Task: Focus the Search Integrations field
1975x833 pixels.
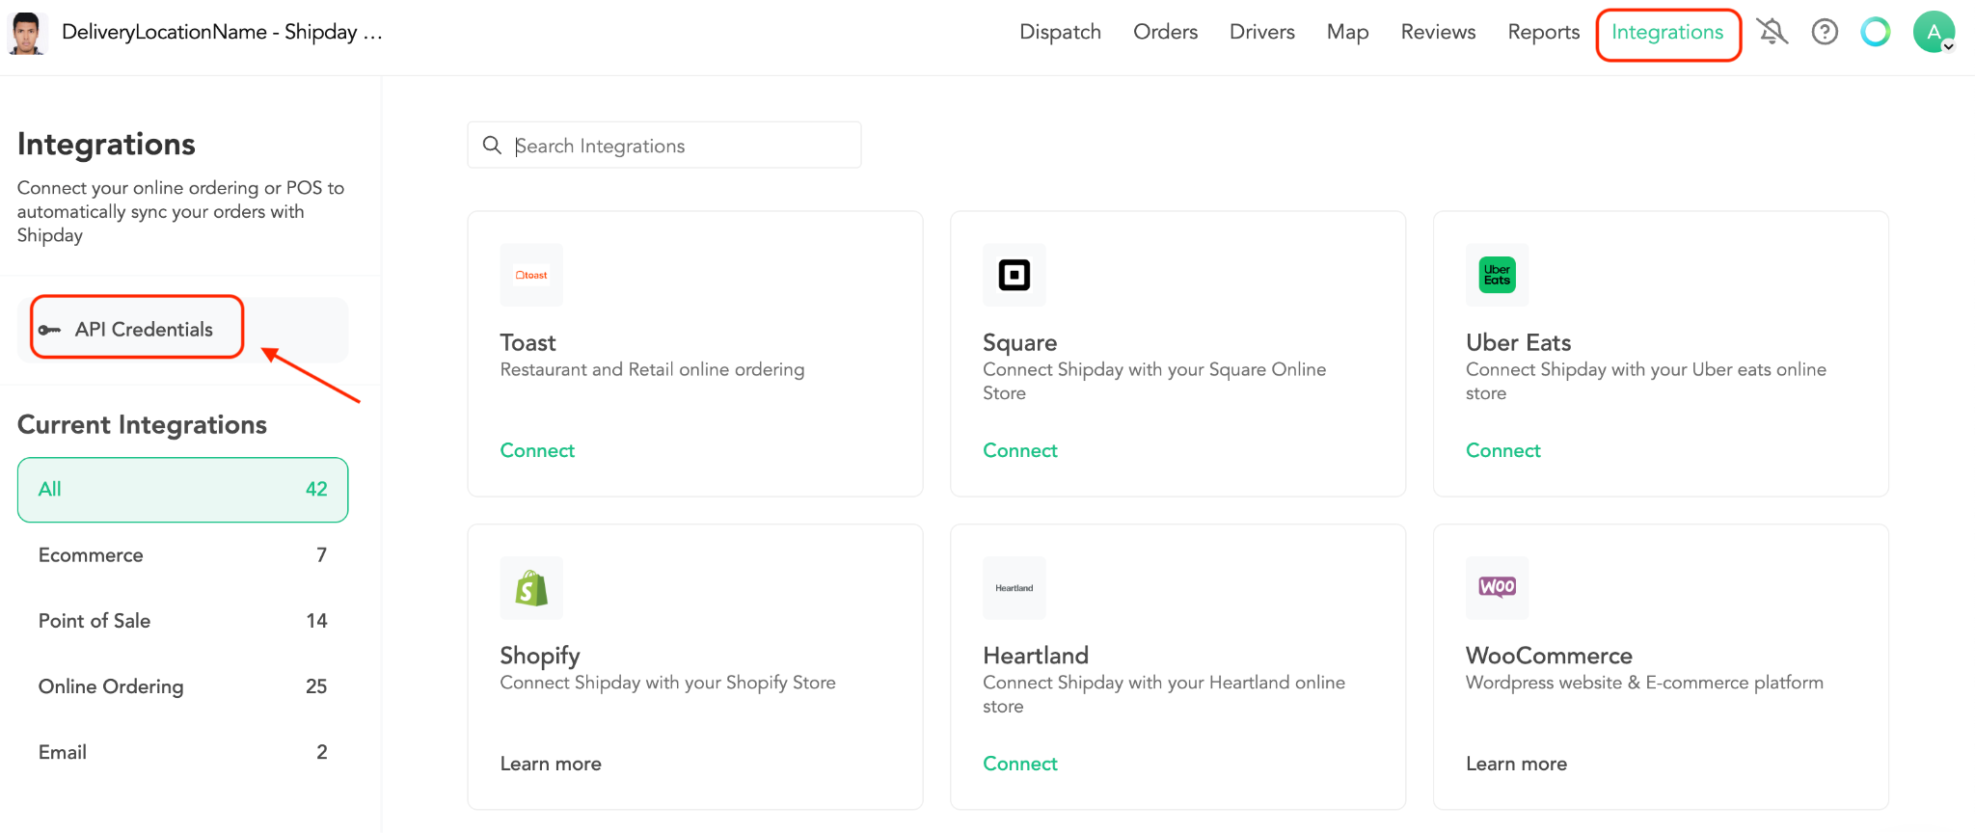Action: 664,145
